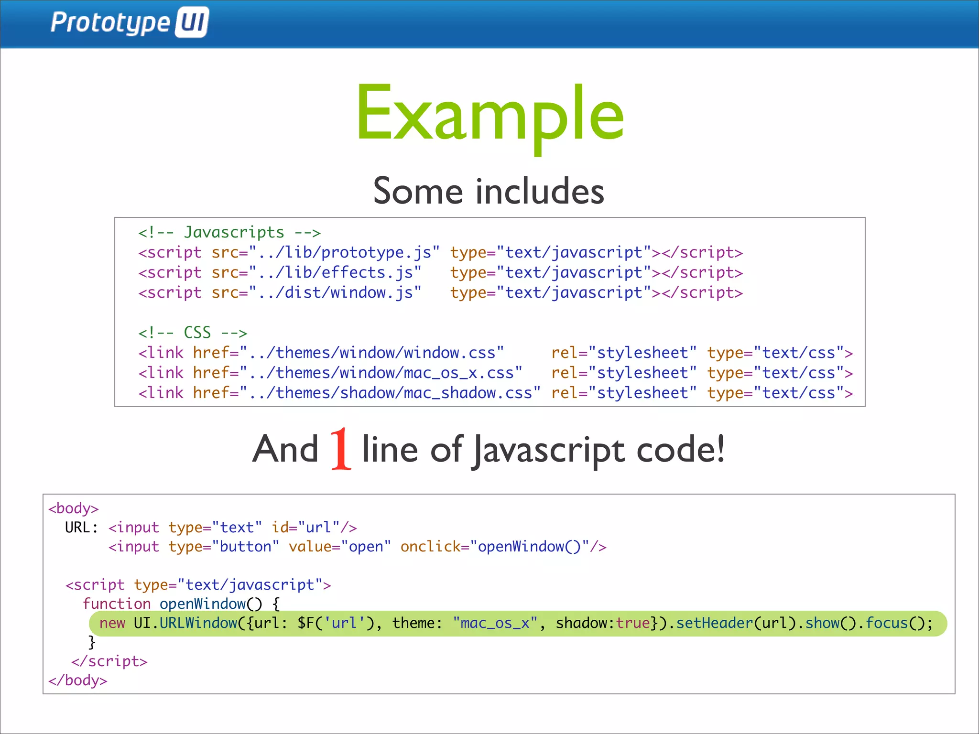Click the Some includes subtitle
The width and height of the screenshot is (979, 734).
point(489,191)
